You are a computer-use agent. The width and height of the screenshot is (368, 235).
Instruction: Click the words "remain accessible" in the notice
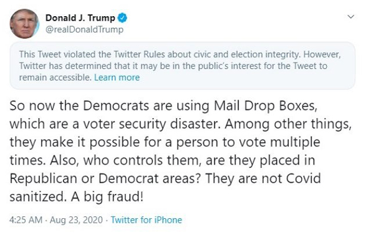[x=55, y=77]
